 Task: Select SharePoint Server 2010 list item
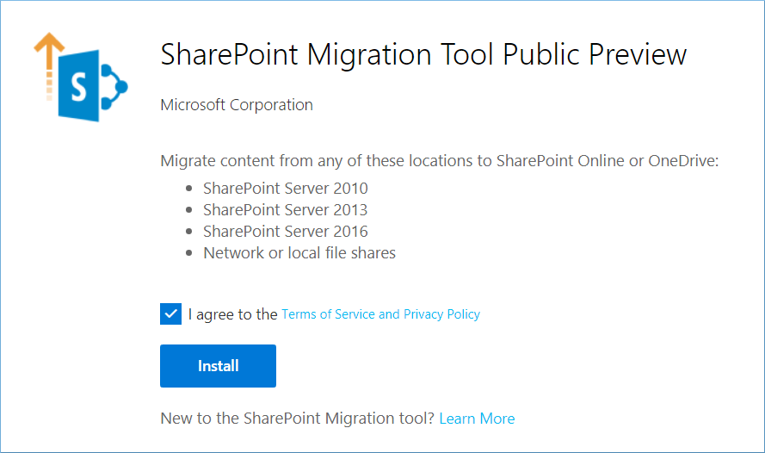[286, 189]
